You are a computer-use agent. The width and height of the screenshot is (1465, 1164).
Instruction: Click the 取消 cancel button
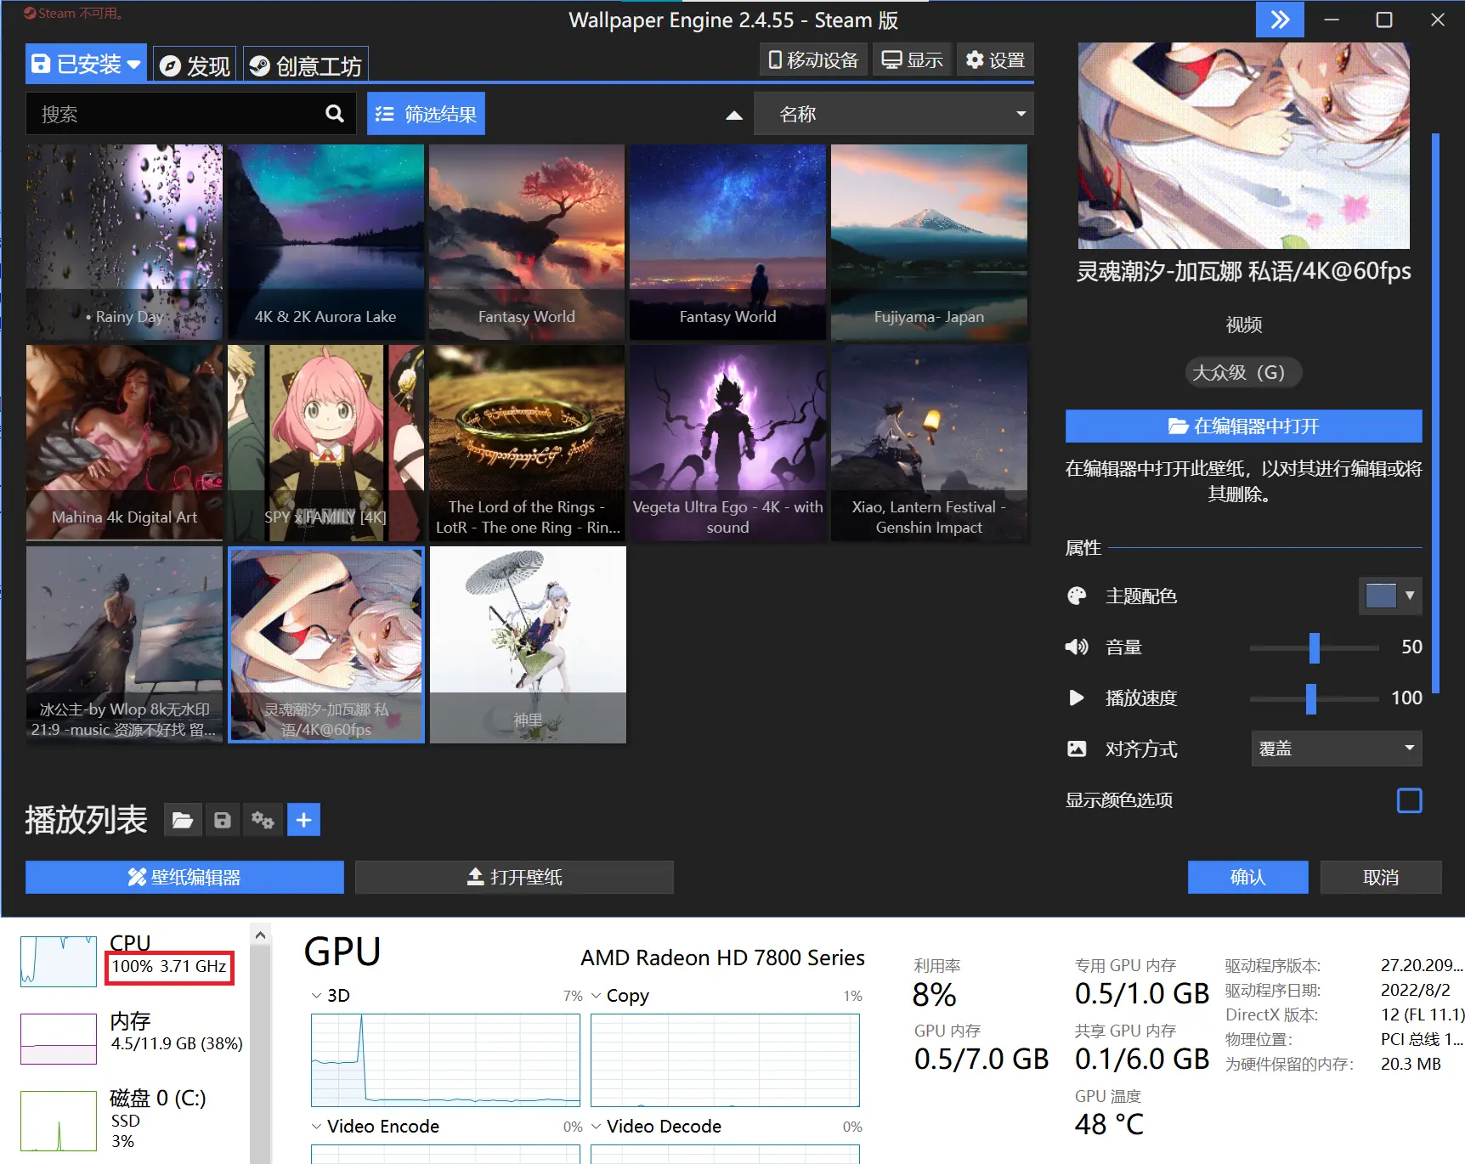tap(1381, 877)
